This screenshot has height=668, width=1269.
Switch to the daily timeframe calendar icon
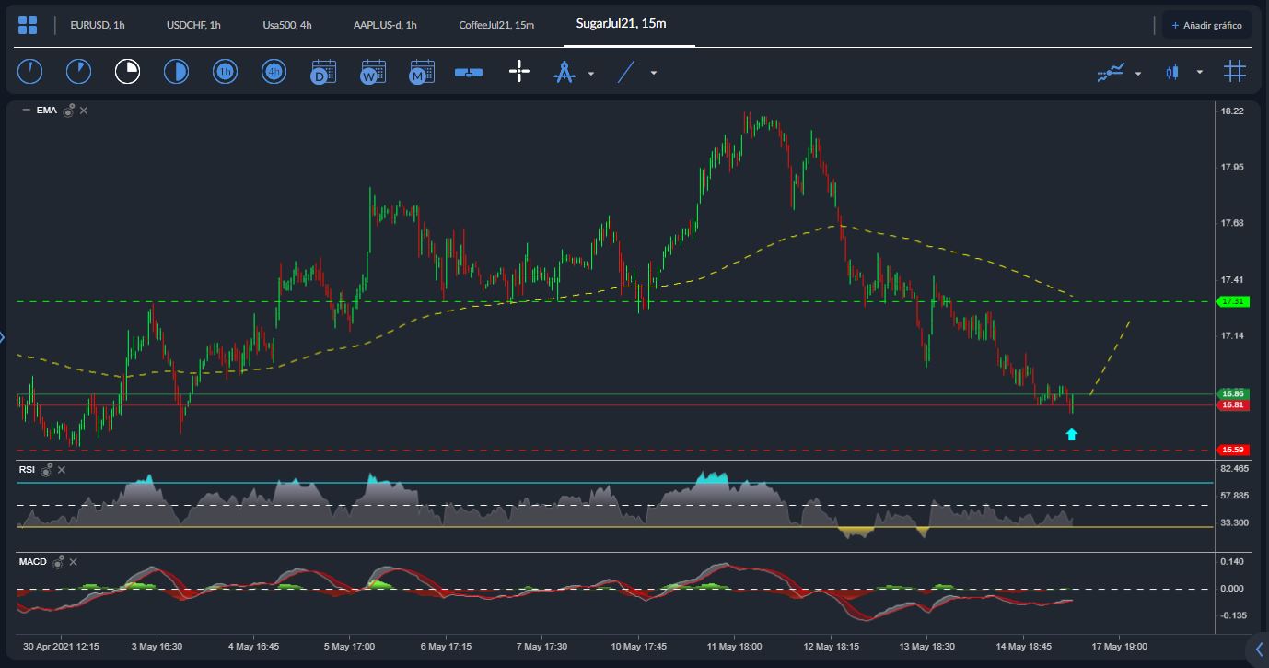coord(323,72)
